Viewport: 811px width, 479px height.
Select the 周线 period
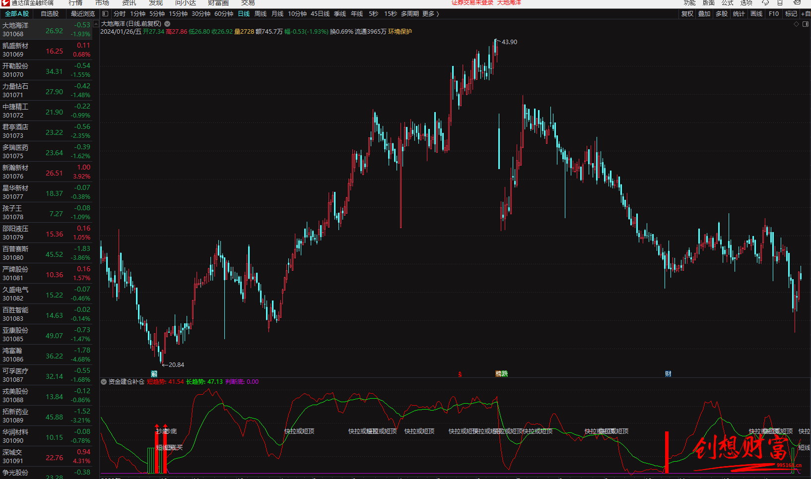261,14
